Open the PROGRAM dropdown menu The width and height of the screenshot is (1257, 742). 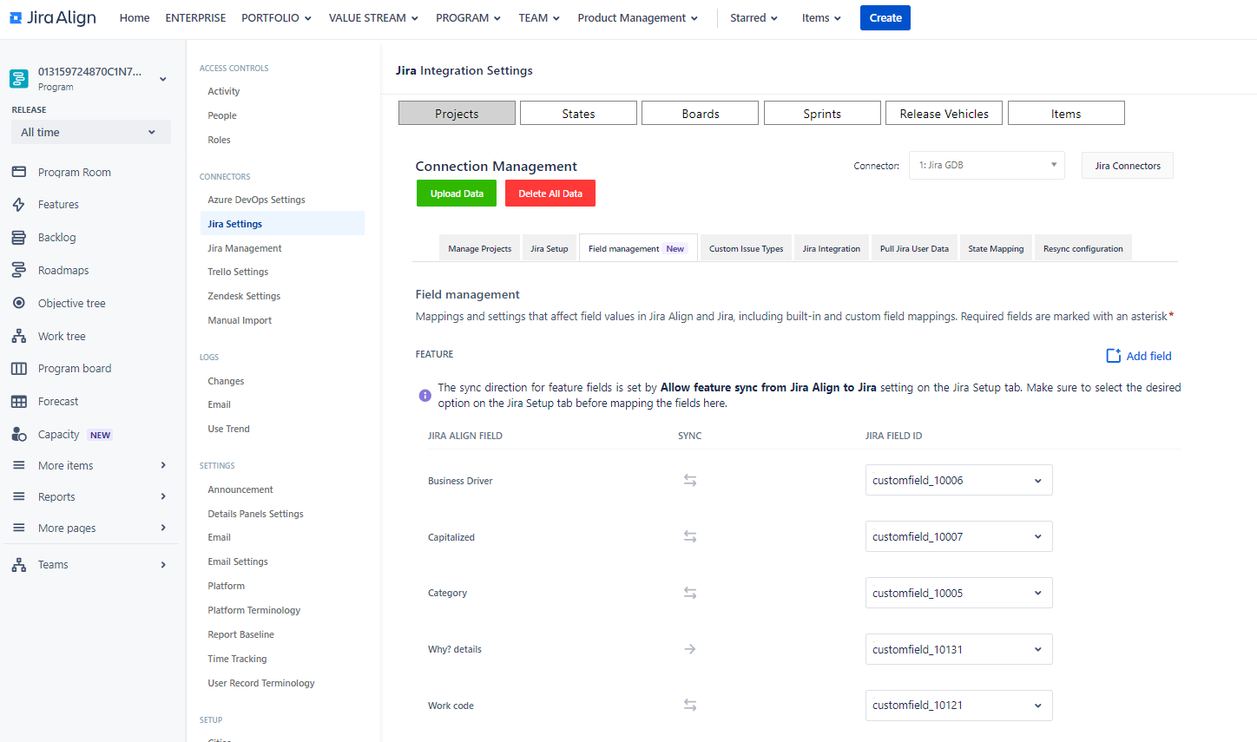pyautogui.click(x=468, y=17)
